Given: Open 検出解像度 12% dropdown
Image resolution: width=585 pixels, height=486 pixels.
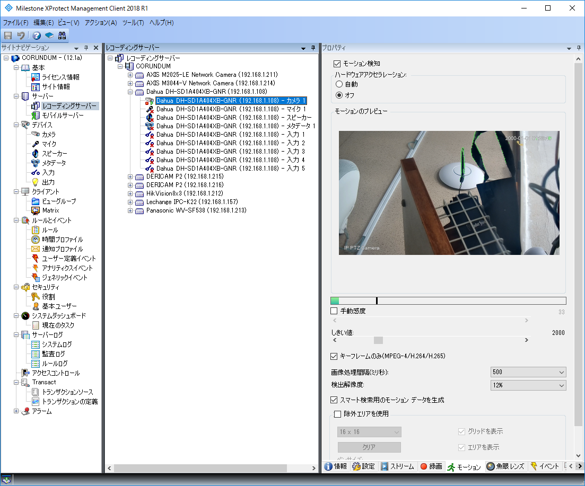Looking at the screenshot, I should 528,385.
